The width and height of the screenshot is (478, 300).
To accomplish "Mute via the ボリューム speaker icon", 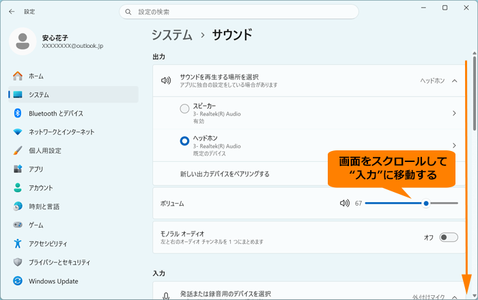I will 344,203.
